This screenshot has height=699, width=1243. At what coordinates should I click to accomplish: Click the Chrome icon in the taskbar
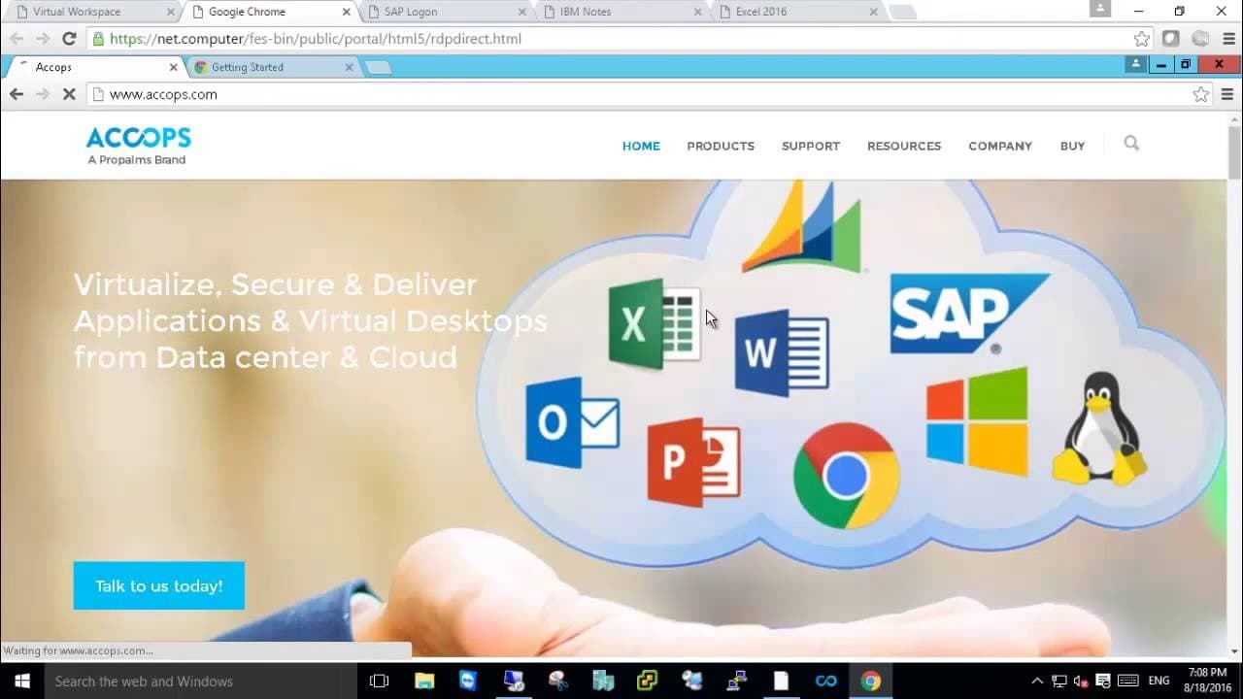click(x=870, y=681)
